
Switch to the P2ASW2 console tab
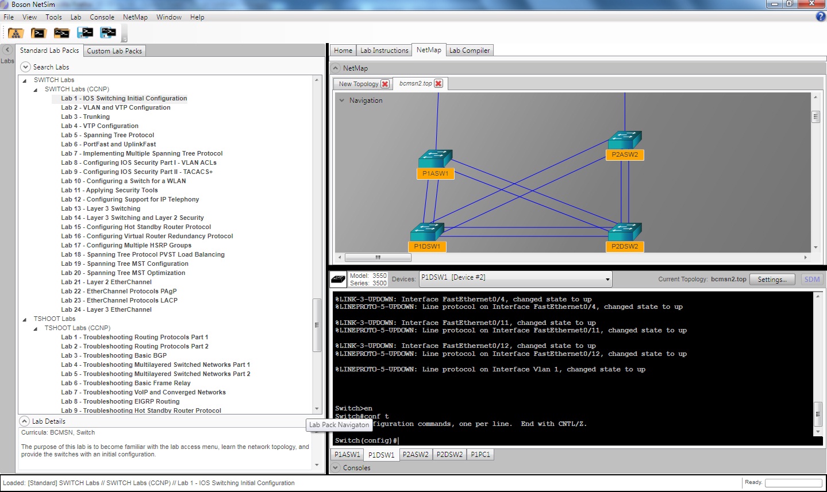point(416,454)
